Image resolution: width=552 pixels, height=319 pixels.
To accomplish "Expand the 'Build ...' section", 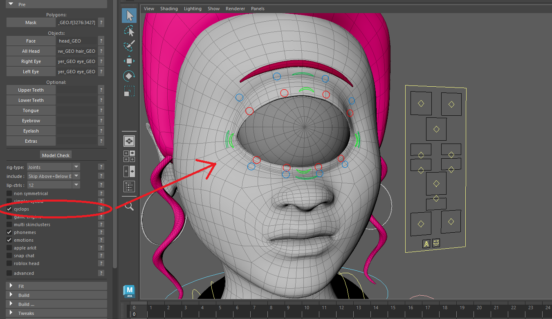I will tap(56, 304).
